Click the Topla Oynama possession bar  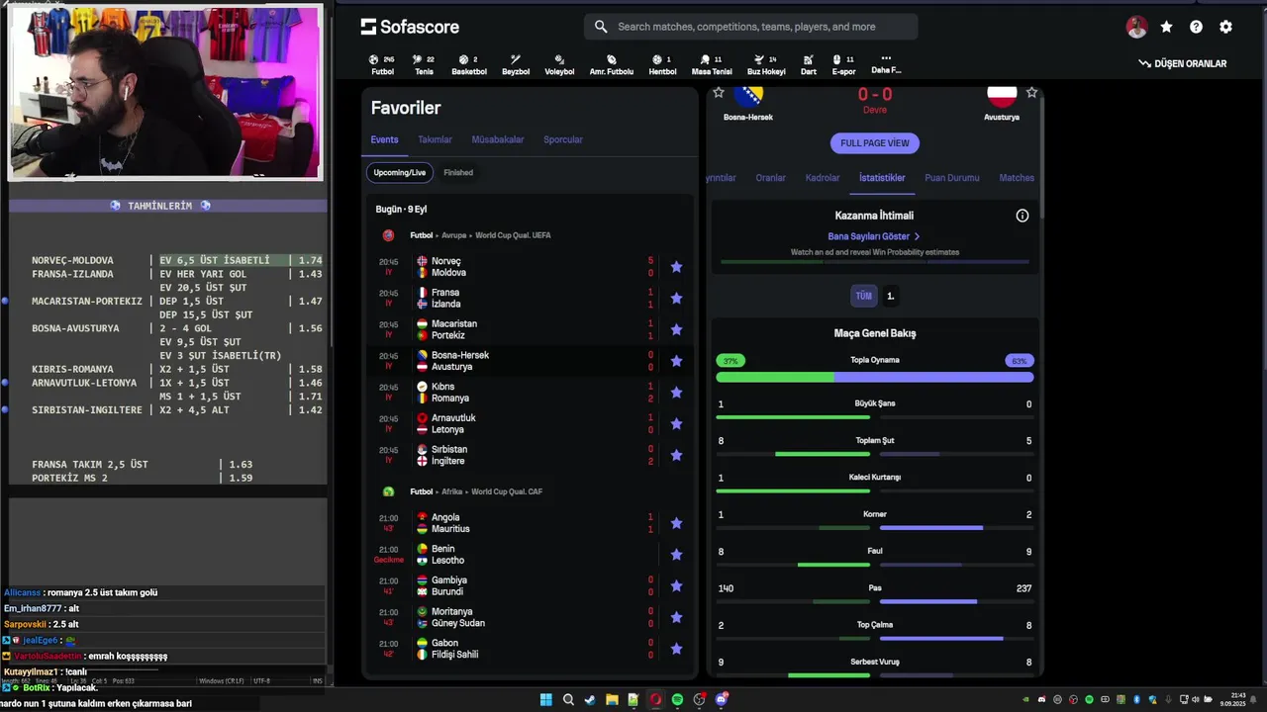tap(875, 377)
